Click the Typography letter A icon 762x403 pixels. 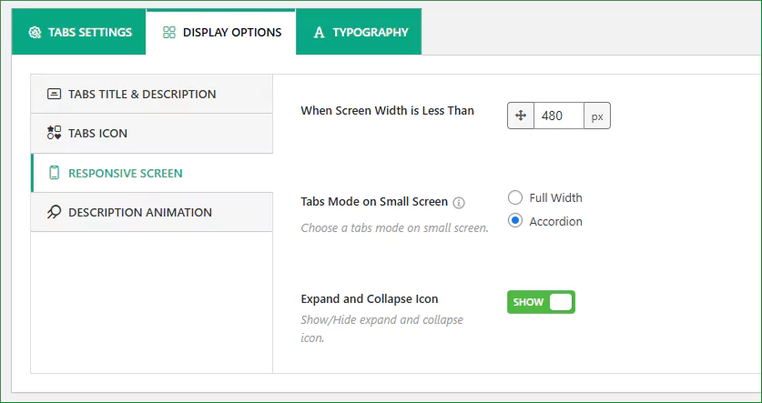319,33
